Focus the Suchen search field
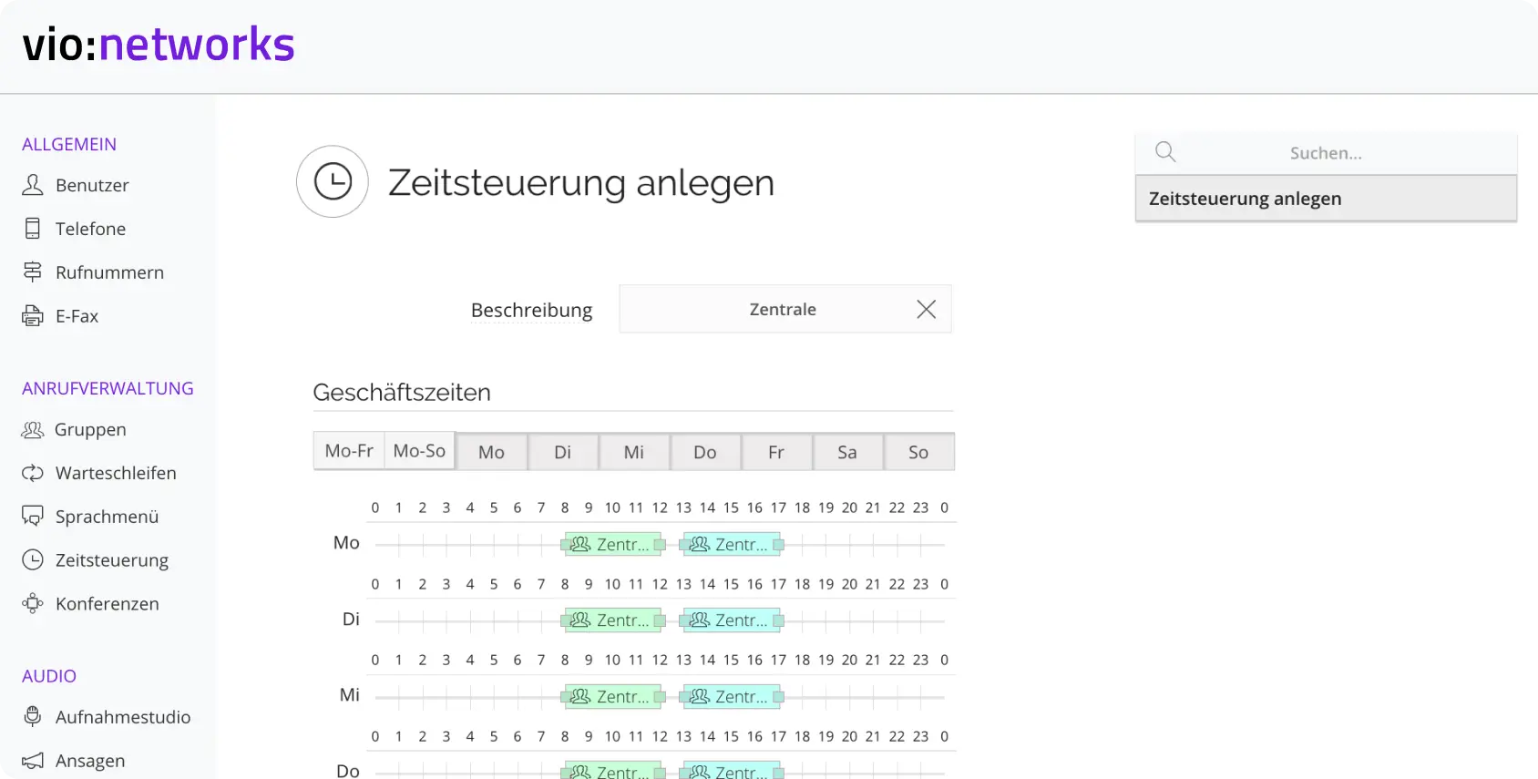1538x779 pixels. click(1326, 153)
